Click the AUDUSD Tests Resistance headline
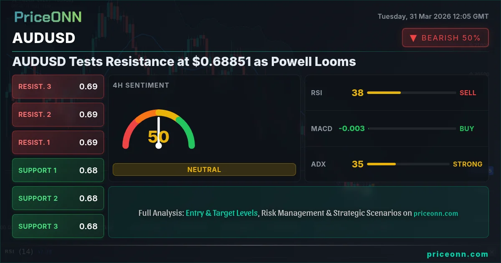 pyautogui.click(x=184, y=62)
